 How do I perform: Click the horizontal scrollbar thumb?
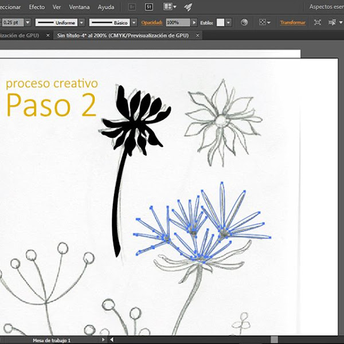click(x=274, y=340)
